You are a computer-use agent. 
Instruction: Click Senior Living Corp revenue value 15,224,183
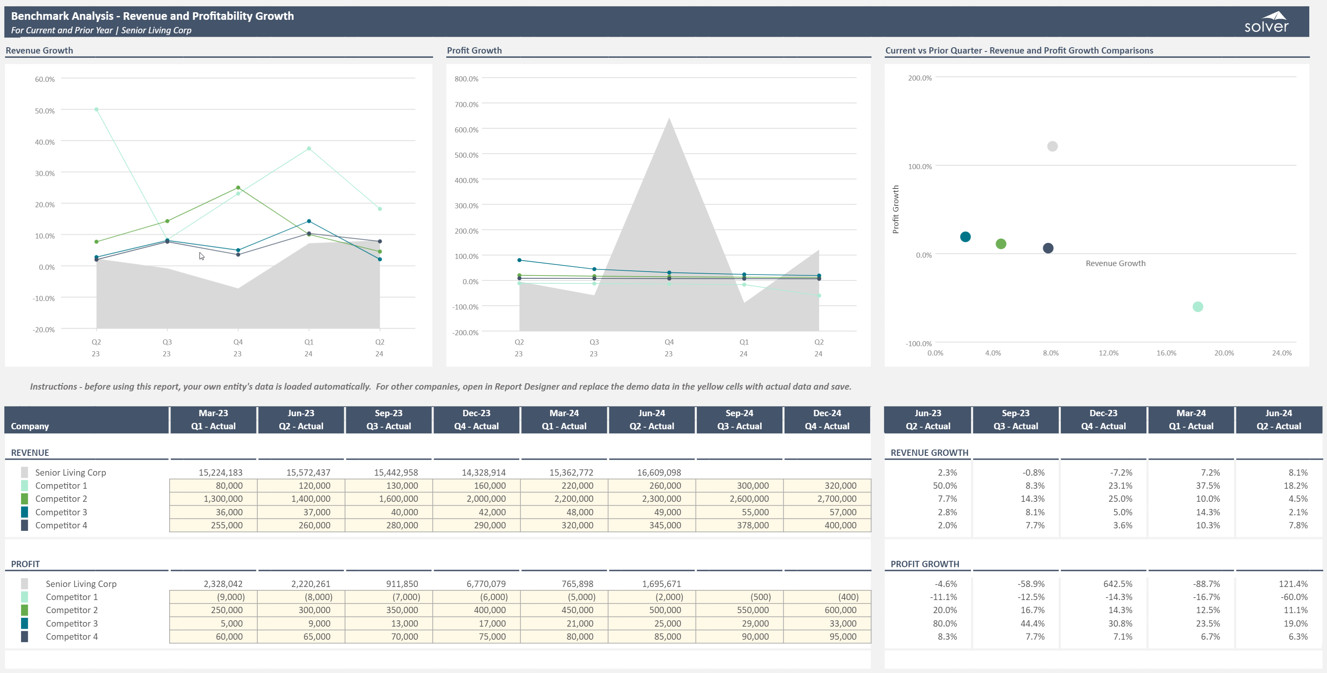coord(221,472)
